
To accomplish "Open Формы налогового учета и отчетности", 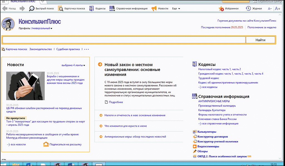I will 222,114.
